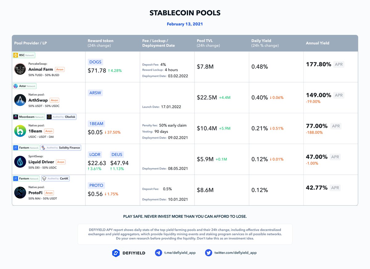This screenshot has height=269, width=370.
Task: Click the APR tag beside 77.00%
Action: (335, 126)
